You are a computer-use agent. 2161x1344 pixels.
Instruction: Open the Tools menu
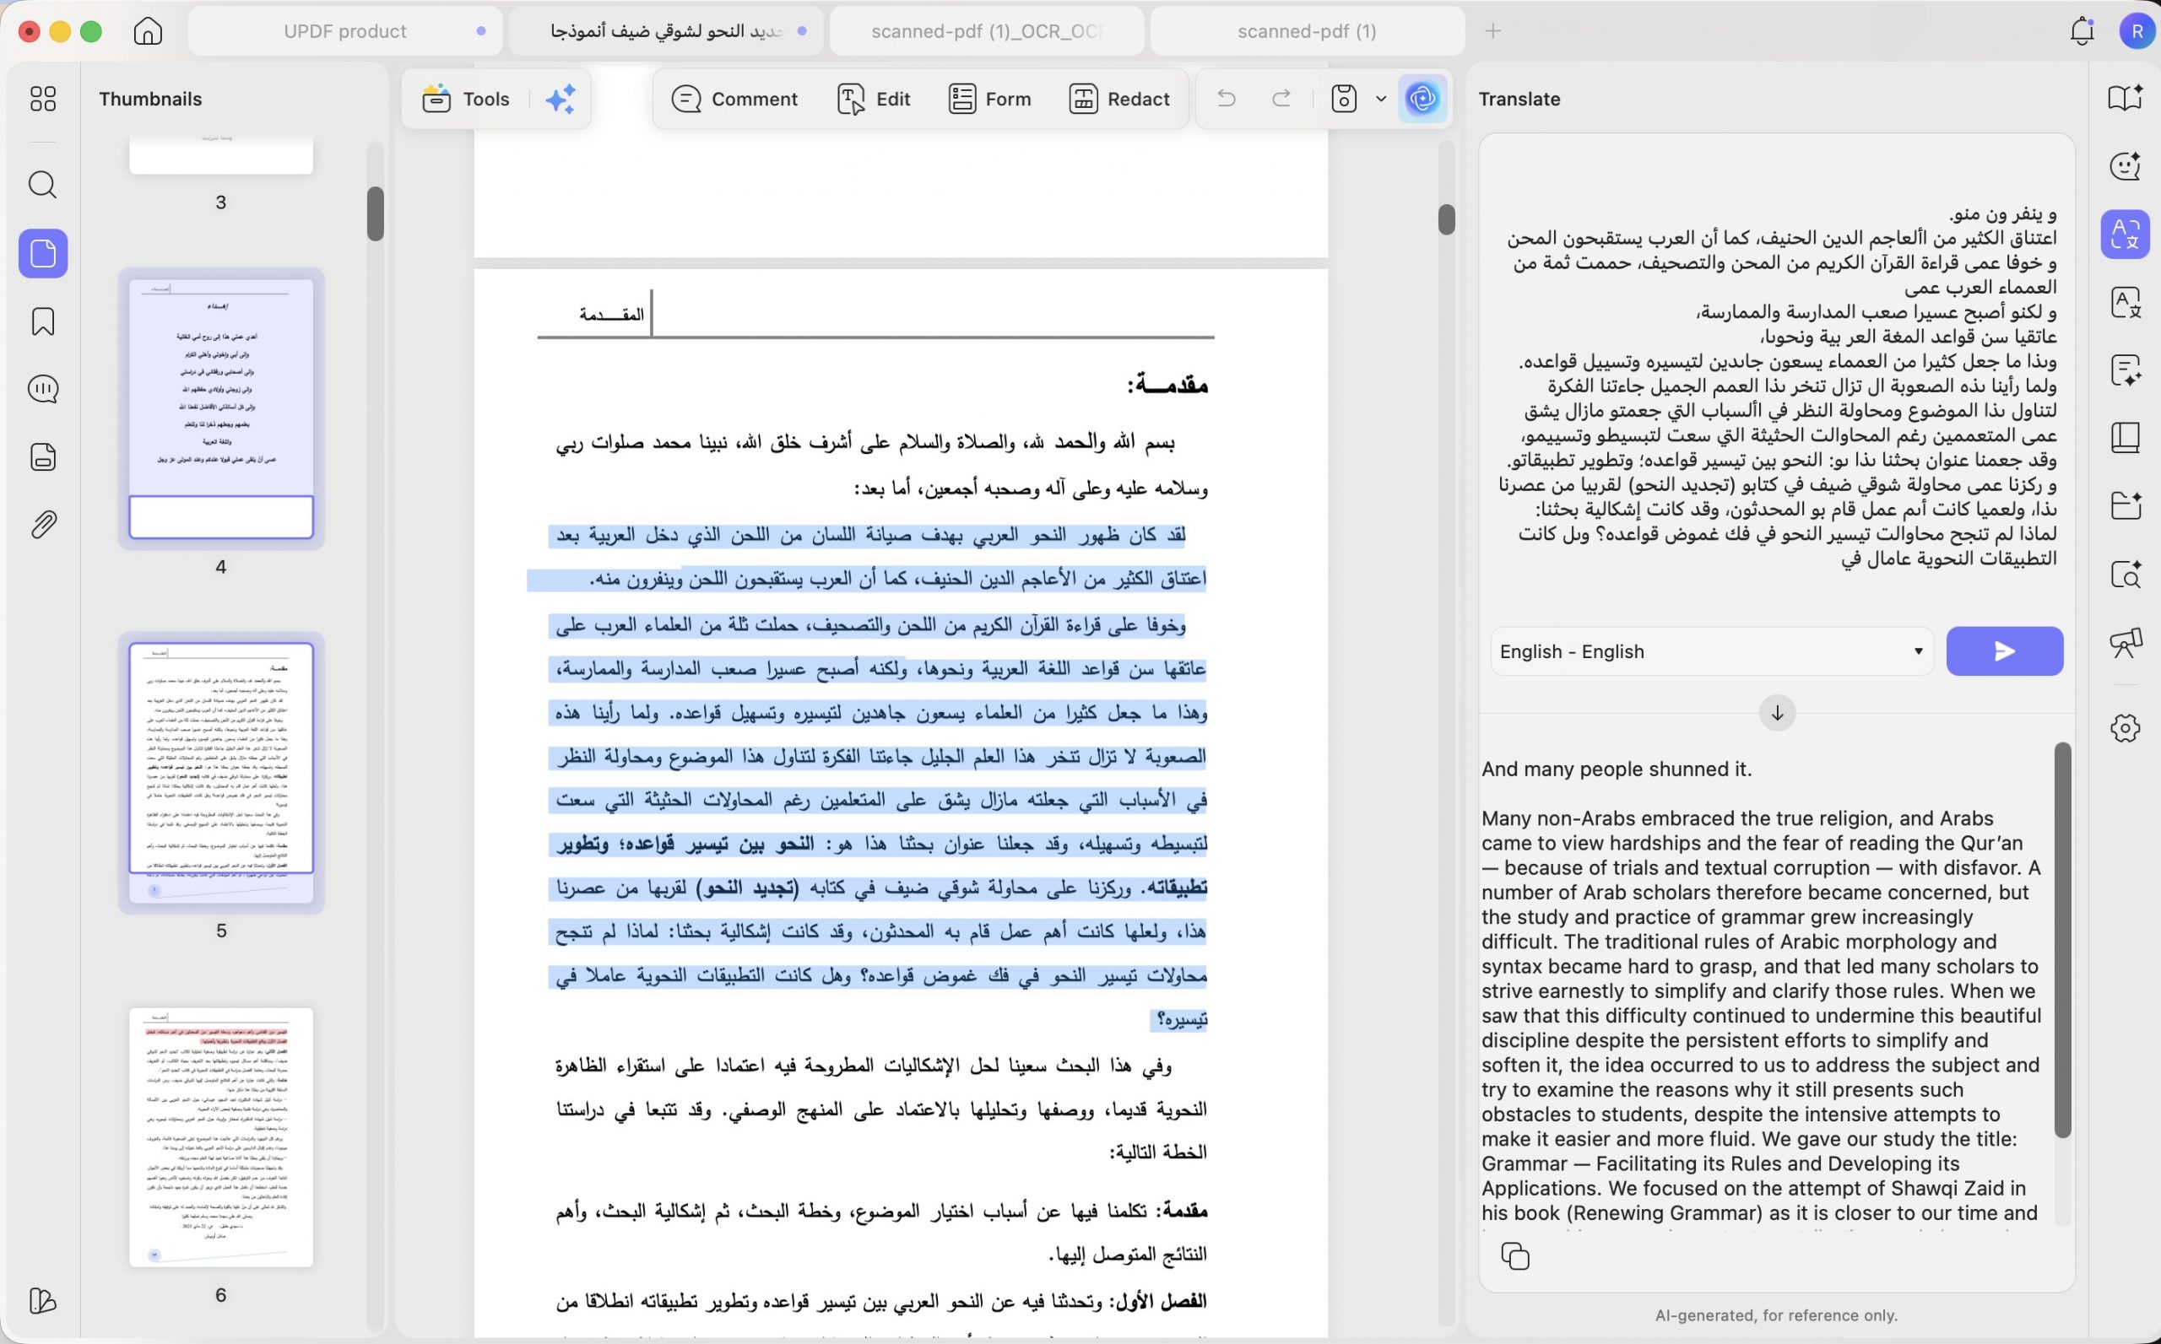pos(466,99)
